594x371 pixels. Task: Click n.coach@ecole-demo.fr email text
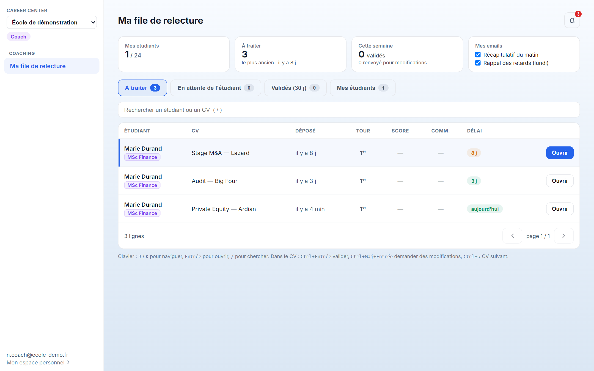point(37,355)
